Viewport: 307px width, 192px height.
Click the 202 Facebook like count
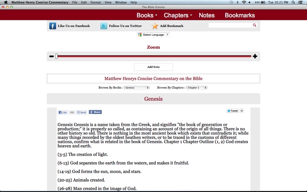[x=72, y=112]
